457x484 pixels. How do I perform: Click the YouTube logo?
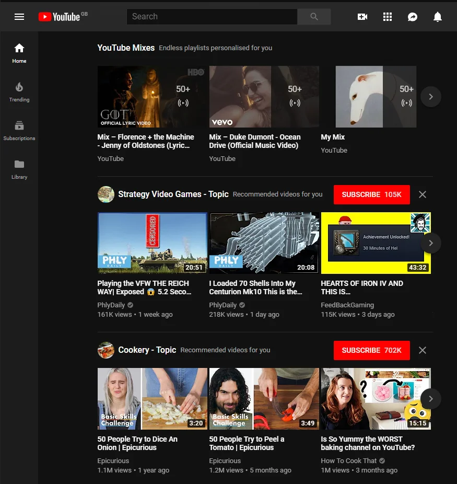point(59,17)
